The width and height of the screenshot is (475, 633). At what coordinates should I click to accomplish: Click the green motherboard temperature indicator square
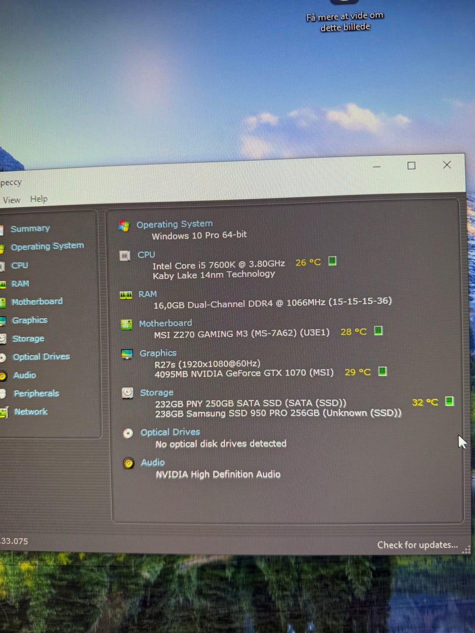coord(379,330)
